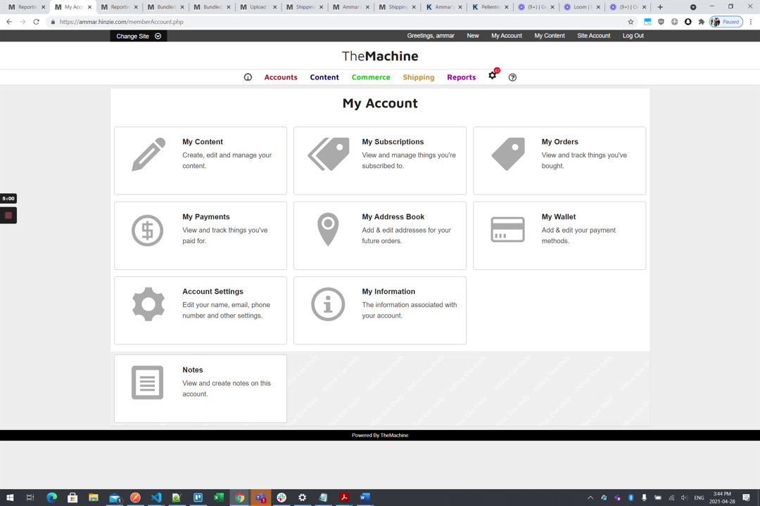The height and width of the screenshot is (506, 760).
Task: Bookmark this page with the star icon
Action: point(631,22)
